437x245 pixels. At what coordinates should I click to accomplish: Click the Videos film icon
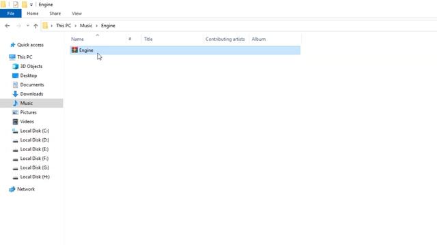click(15, 121)
